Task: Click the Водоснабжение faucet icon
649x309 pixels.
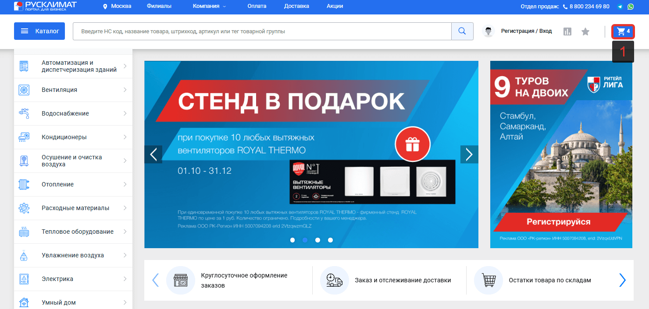Action: point(24,113)
